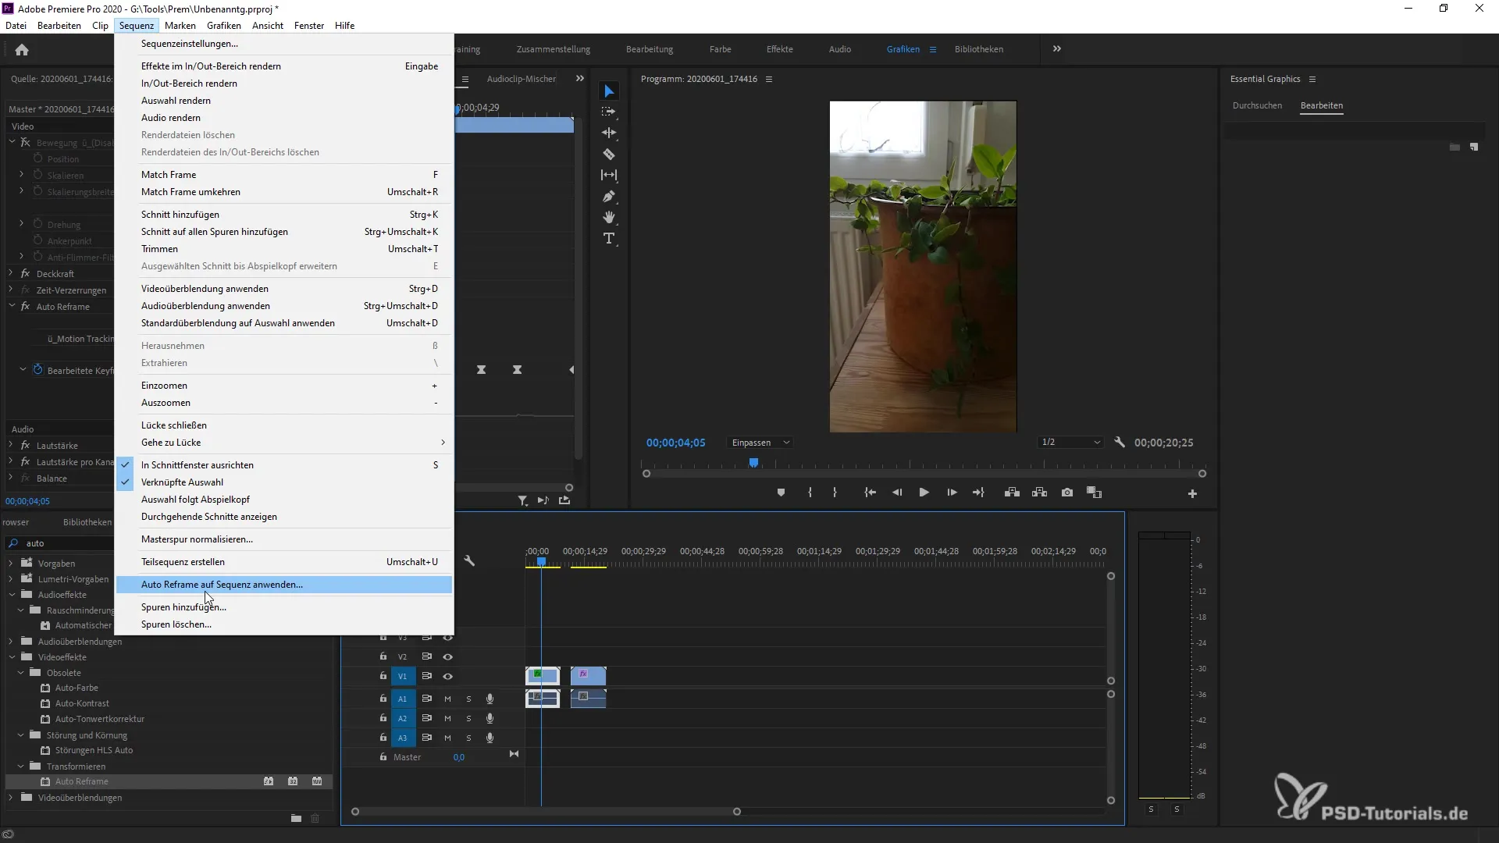
Task: Mark Out point in Program monitor
Action: (x=835, y=493)
